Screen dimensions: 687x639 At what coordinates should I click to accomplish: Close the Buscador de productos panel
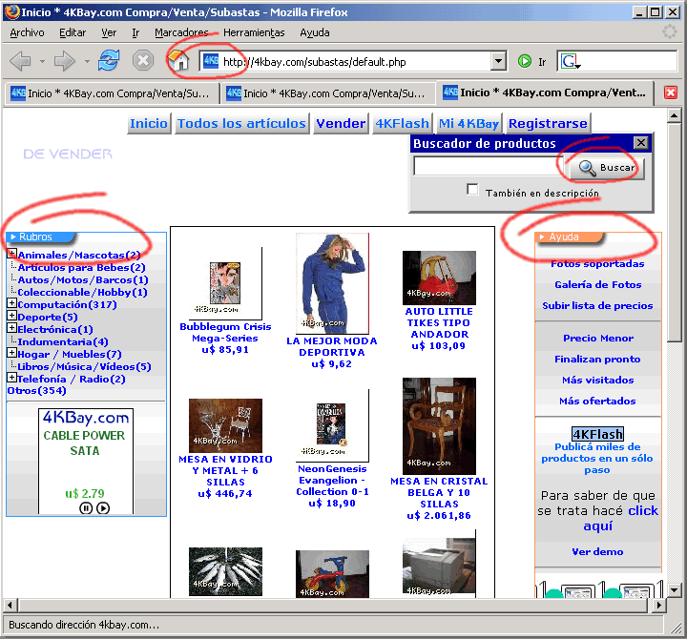tap(641, 143)
